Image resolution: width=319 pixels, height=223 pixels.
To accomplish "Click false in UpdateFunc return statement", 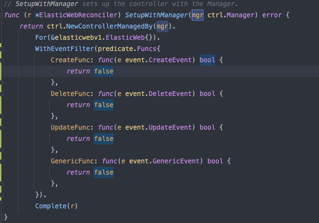I will (x=104, y=139).
